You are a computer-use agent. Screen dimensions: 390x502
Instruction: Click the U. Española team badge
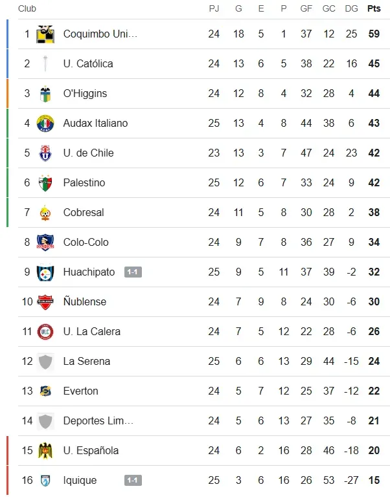click(45, 450)
